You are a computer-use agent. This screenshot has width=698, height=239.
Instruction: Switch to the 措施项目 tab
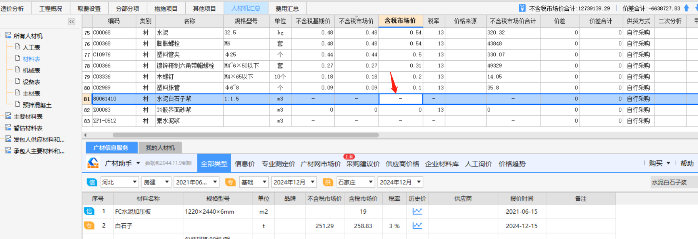(x=166, y=8)
